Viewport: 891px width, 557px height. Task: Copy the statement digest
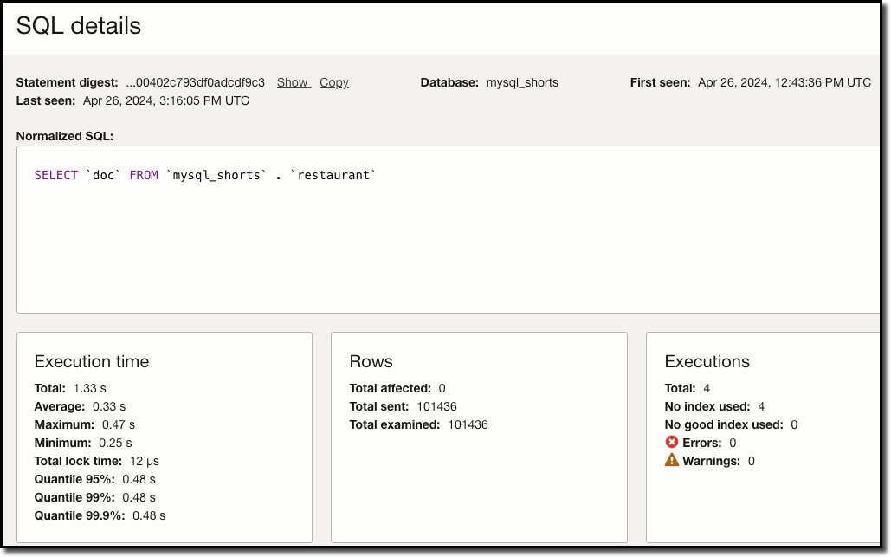334,82
